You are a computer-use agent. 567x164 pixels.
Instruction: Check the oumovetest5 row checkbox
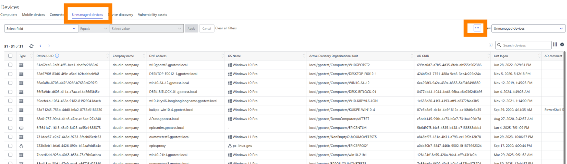click(10, 137)
